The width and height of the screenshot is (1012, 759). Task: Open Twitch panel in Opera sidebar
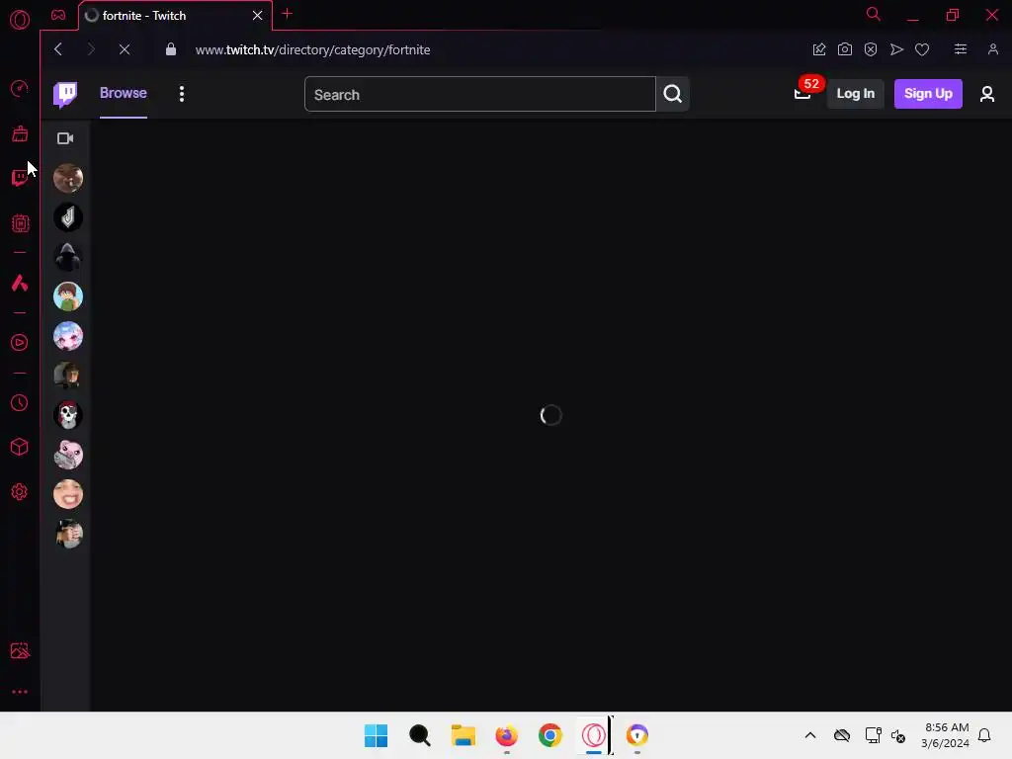(20, 178)
